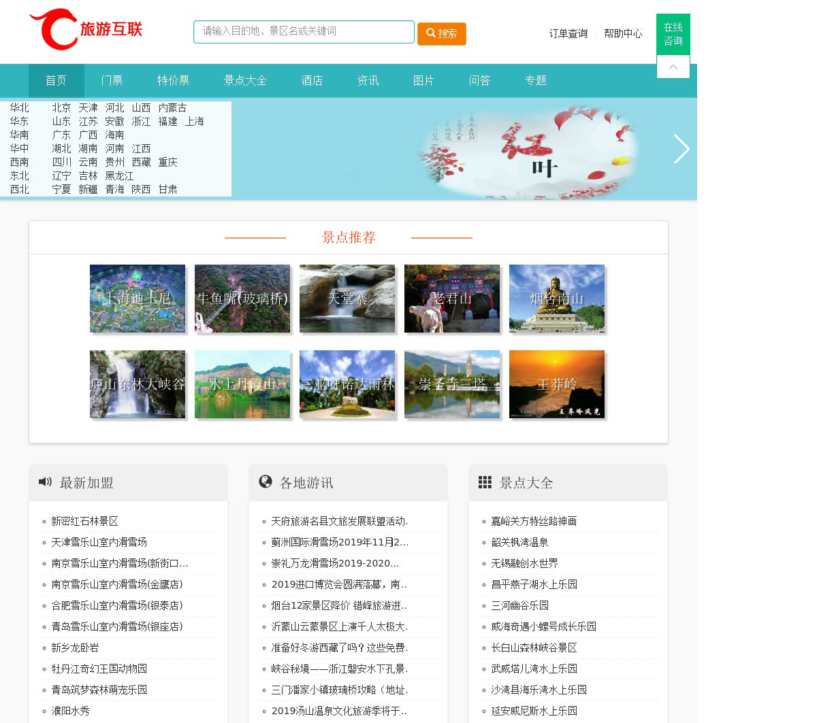Open the 图片 nav tab
Image resolution: width=817 pixels, height=723 pixels.
(x=423, y=81)
